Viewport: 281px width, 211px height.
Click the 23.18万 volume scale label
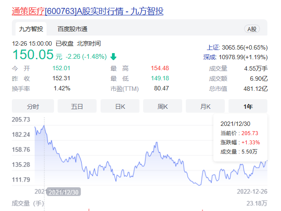tap(257, 204)
